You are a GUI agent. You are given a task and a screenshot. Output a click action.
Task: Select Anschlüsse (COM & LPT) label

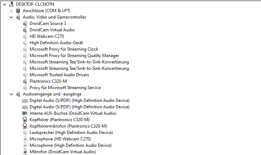[47, 11]
